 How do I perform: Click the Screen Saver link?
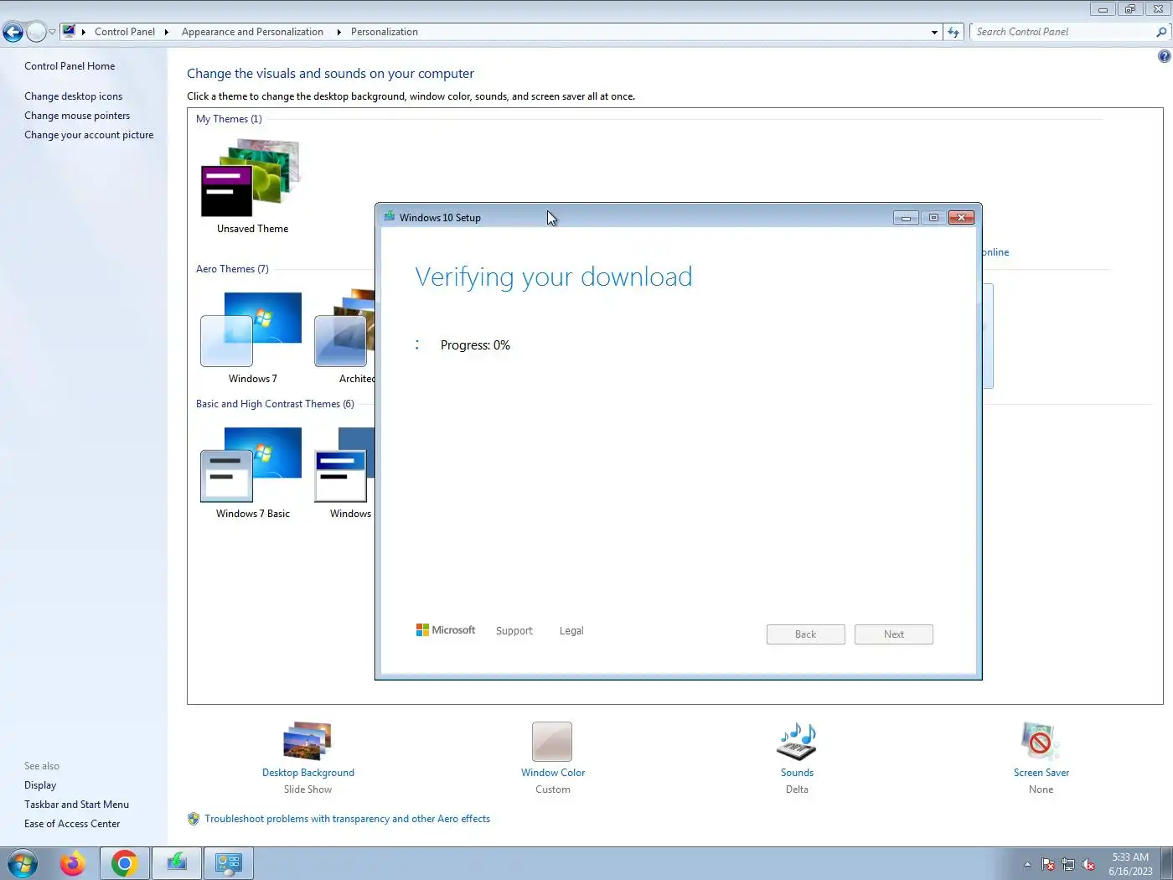1041,773
